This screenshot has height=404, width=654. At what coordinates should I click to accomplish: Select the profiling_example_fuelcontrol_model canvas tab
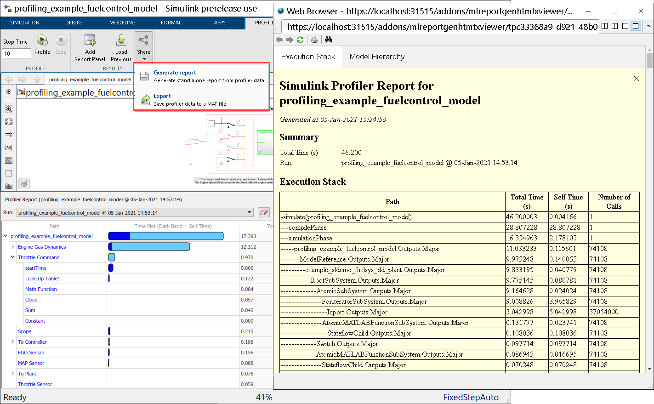pos(90,80)
